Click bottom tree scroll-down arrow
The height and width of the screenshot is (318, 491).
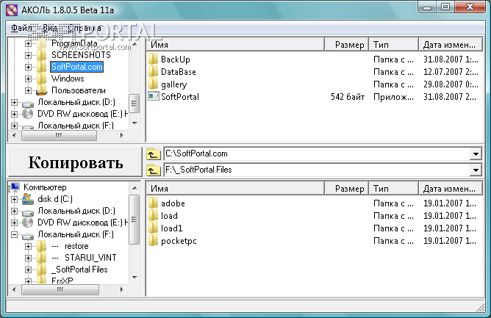tap(135, 278)
